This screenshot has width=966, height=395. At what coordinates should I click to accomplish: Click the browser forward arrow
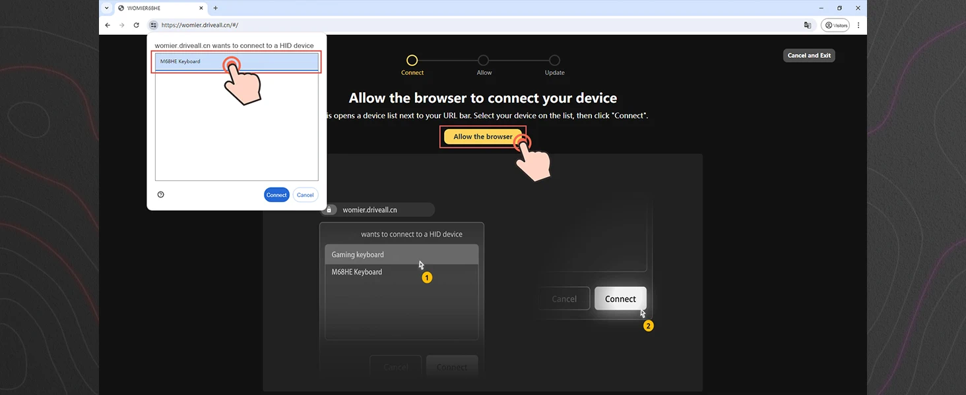pos(121,25)
